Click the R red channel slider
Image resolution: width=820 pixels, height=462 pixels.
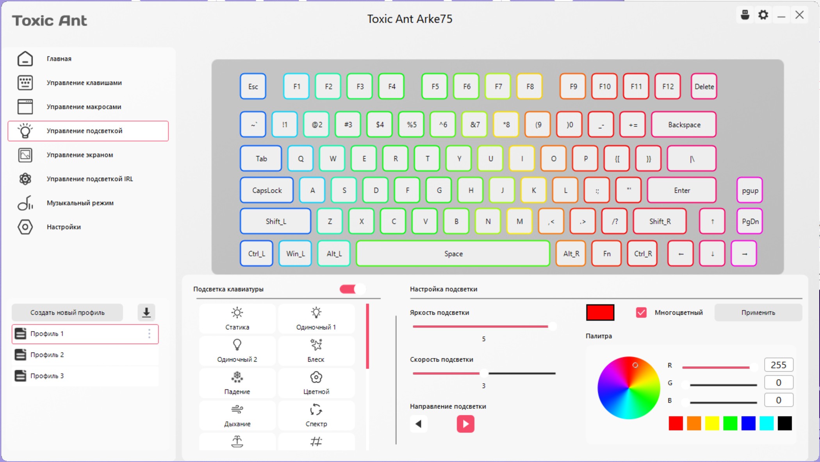(x=720, y=367)
